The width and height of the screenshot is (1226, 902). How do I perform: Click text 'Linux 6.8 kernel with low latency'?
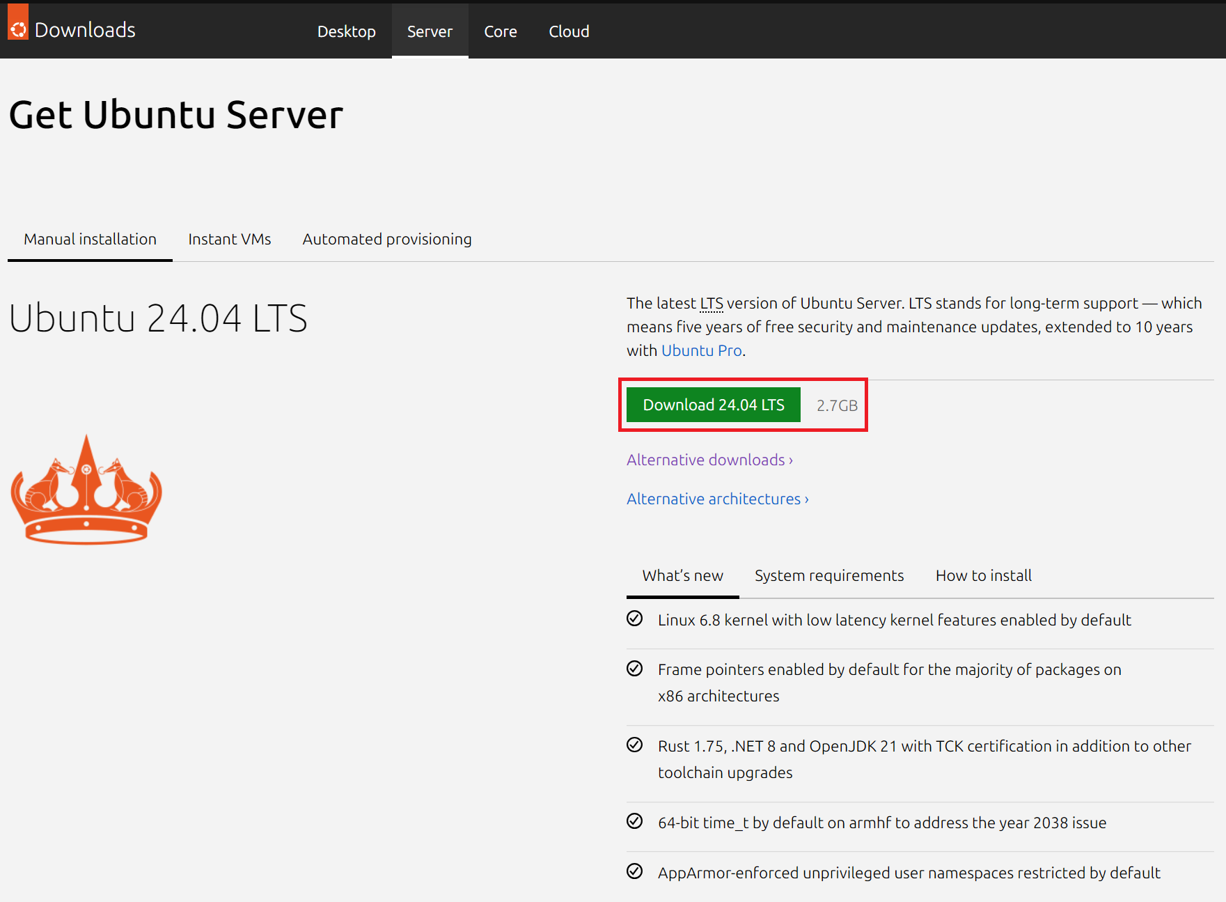coord(772,620)
